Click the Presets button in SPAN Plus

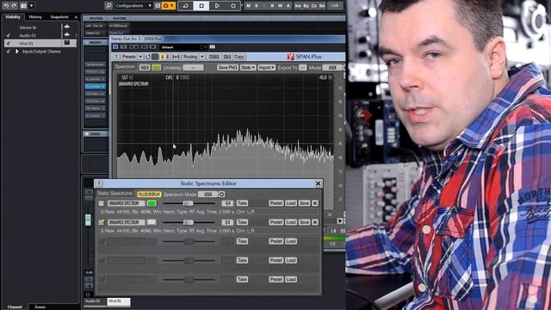(x=128, y=57)
